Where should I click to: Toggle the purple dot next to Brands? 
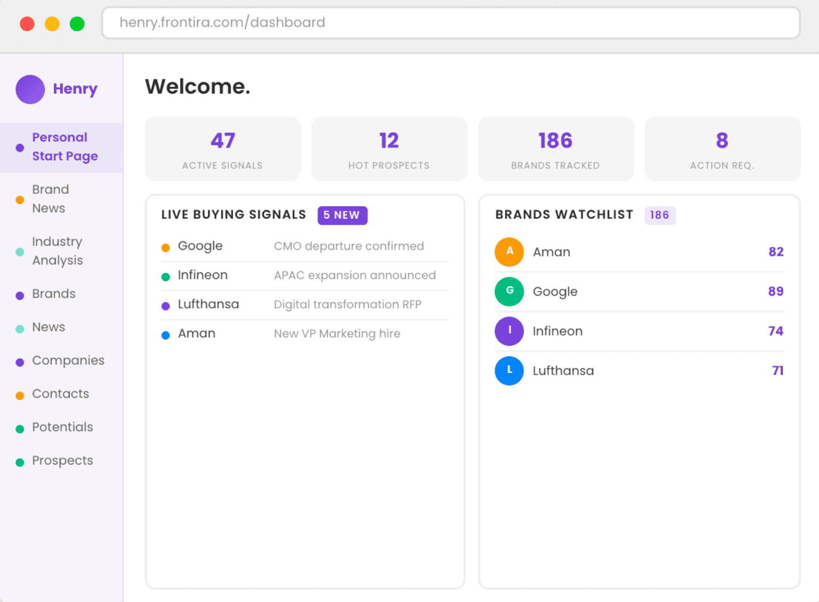[x=20, y=295]
